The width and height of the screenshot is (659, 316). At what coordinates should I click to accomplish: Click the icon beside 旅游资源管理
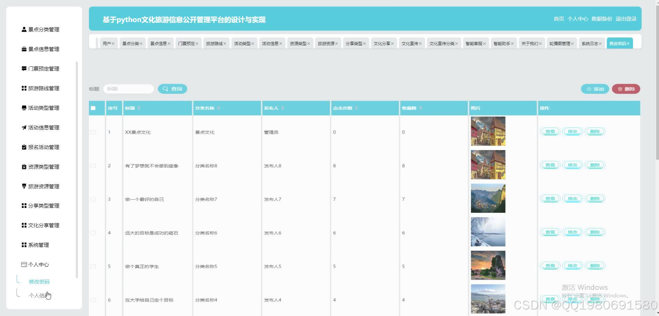tap(24, 186)
